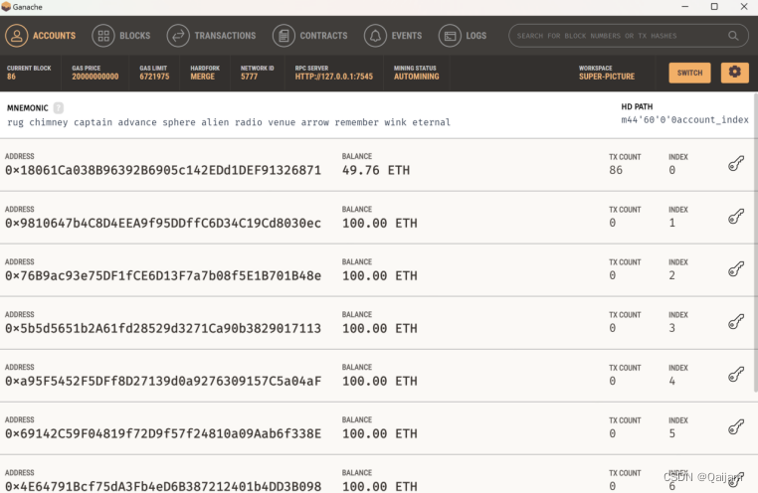This screenshot has height=493, width=758.
Task: Close the Ganache window
Action: 744,7
